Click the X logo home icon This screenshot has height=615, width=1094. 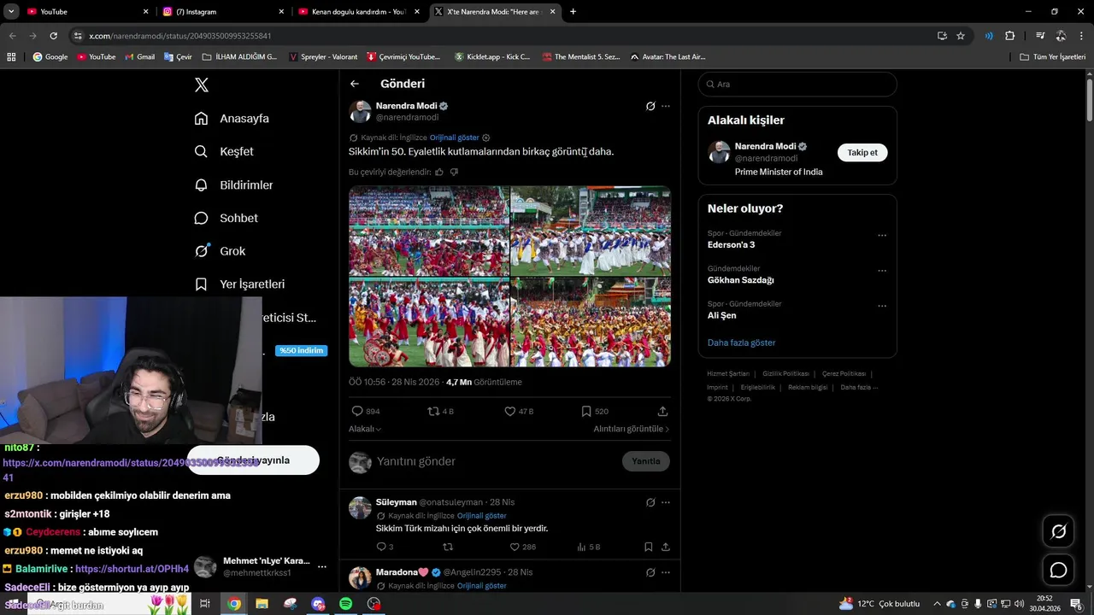[x=202, y=85]
